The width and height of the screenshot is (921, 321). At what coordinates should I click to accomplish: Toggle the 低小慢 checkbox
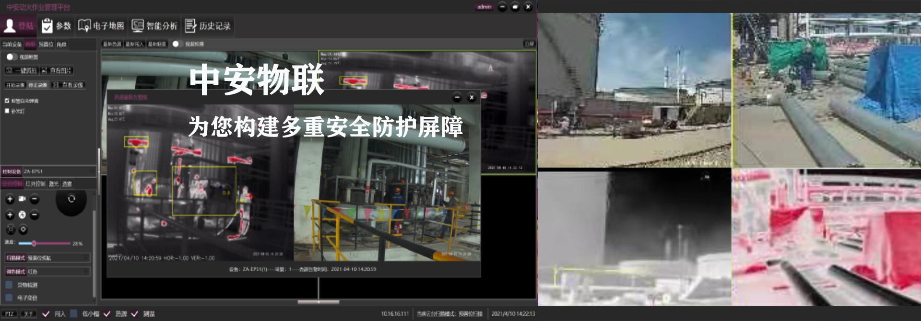(73, 314)
